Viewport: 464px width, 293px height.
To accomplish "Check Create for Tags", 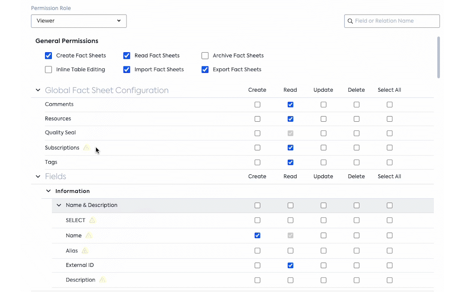I will tap(257, 162).
